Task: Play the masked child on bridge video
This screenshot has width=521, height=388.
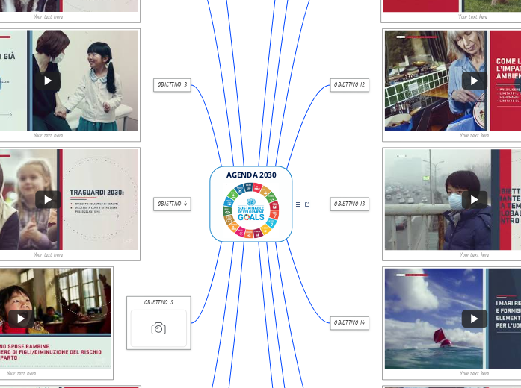Action: (x=474, y=199)
